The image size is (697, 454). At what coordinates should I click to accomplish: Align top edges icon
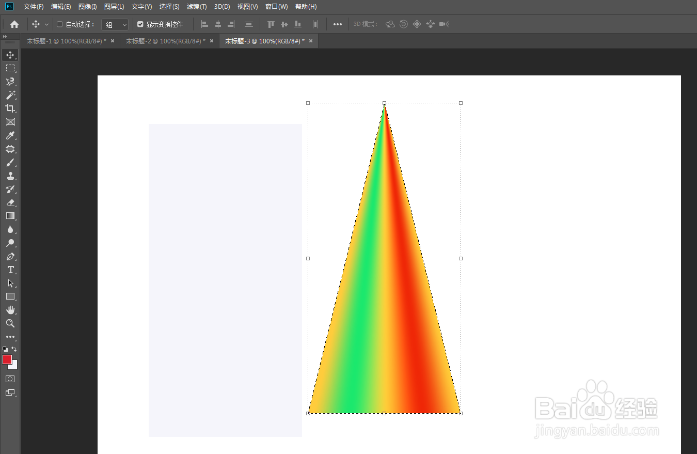[271, 24]
